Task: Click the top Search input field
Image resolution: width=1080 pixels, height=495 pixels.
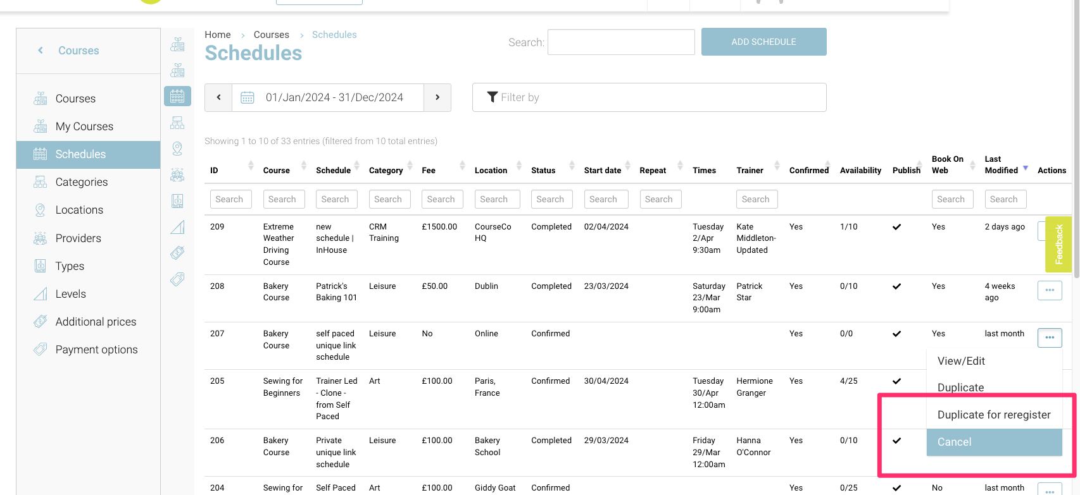Action: tap(620, 42)
